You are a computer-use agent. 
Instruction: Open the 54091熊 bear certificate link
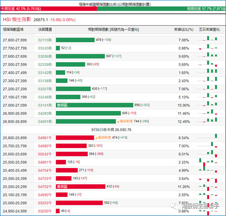(45, 122)
